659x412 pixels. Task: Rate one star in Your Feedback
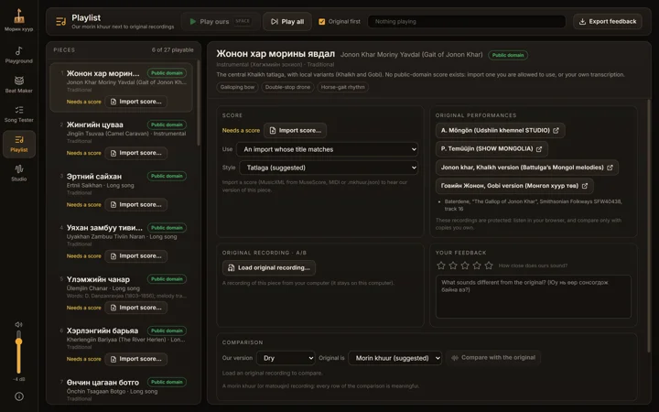(x=441, y=266)
